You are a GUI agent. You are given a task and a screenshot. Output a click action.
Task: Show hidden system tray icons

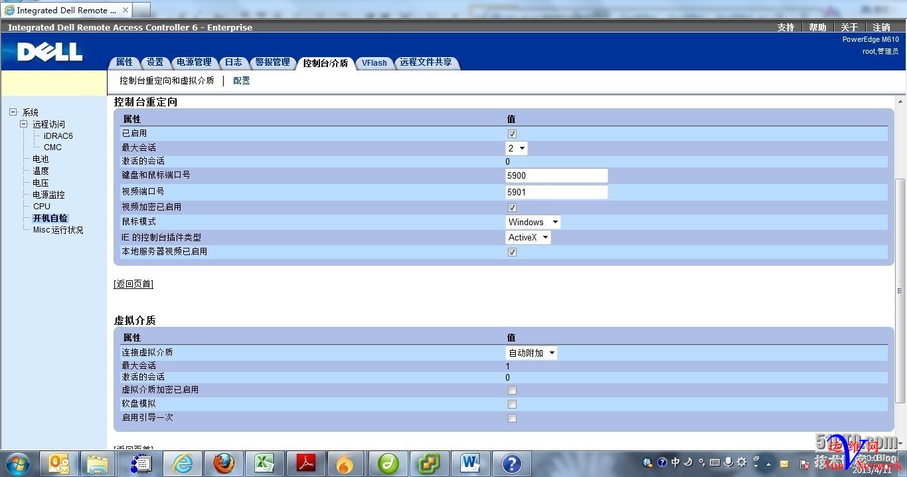point(769,464)
